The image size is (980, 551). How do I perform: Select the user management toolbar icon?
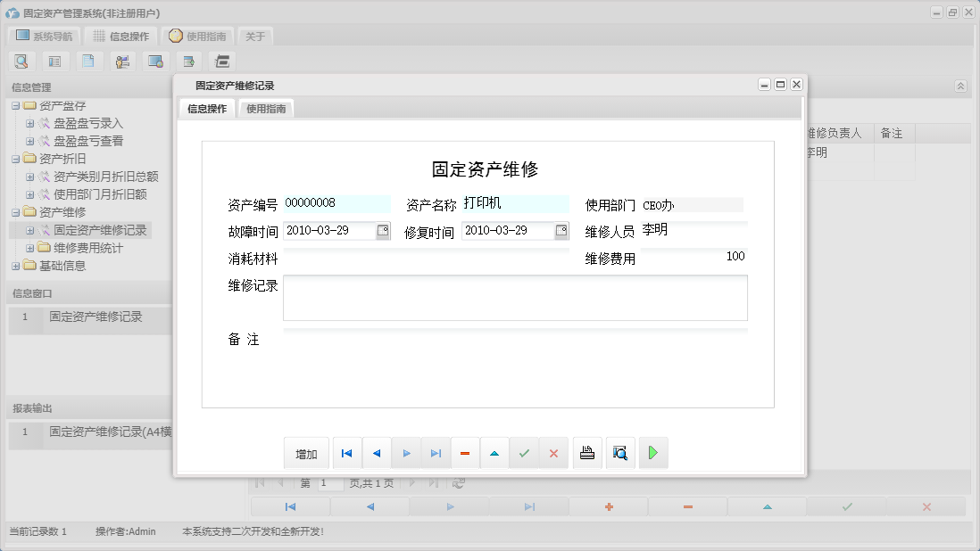click(x=122, y=61)
